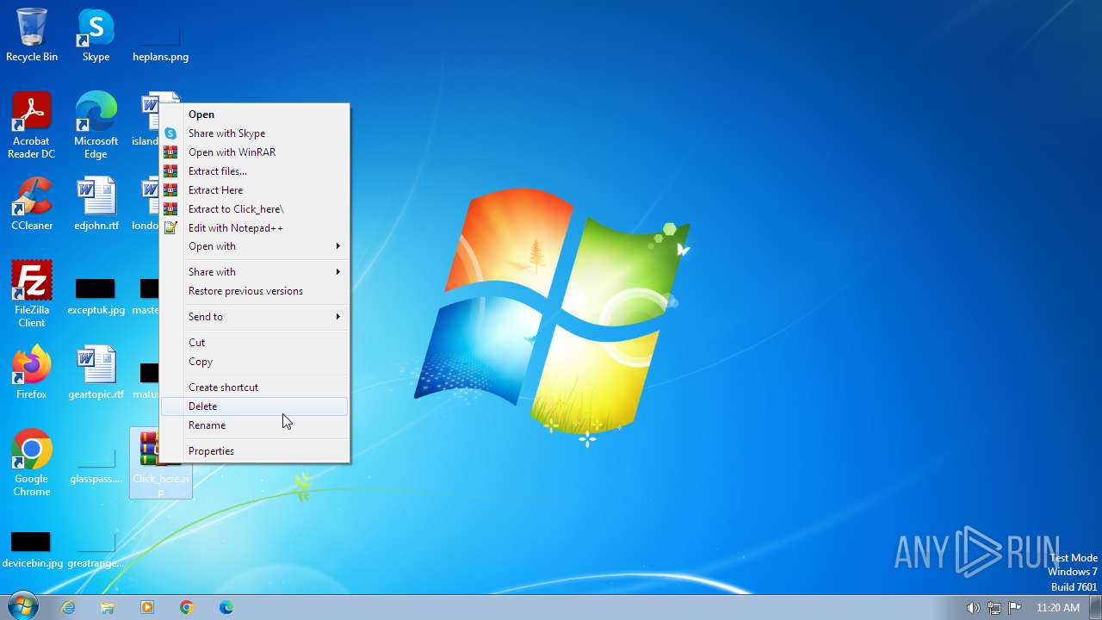Select Acrobat Reader DC shortcut
The width and height of the screenshot is (1102, 620).
(32, 125)
